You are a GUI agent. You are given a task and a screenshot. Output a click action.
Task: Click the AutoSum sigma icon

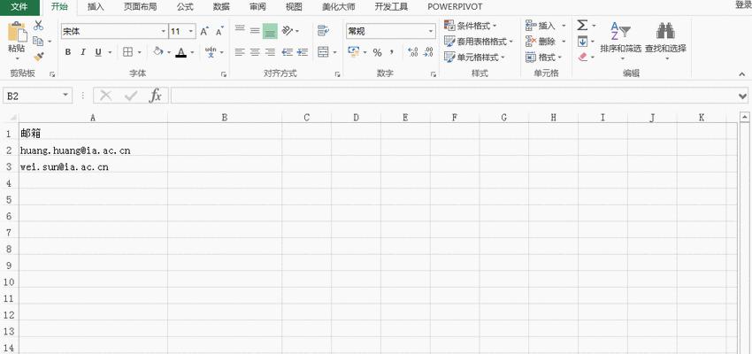[582, 26]
